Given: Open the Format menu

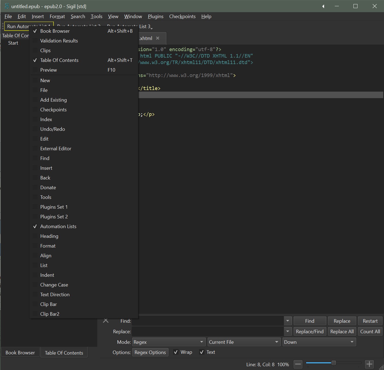Looking at the screenshot, I should (57, 16).
